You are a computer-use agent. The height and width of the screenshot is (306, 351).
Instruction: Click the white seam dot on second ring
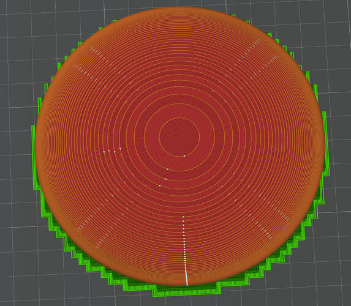pos(168,170)
